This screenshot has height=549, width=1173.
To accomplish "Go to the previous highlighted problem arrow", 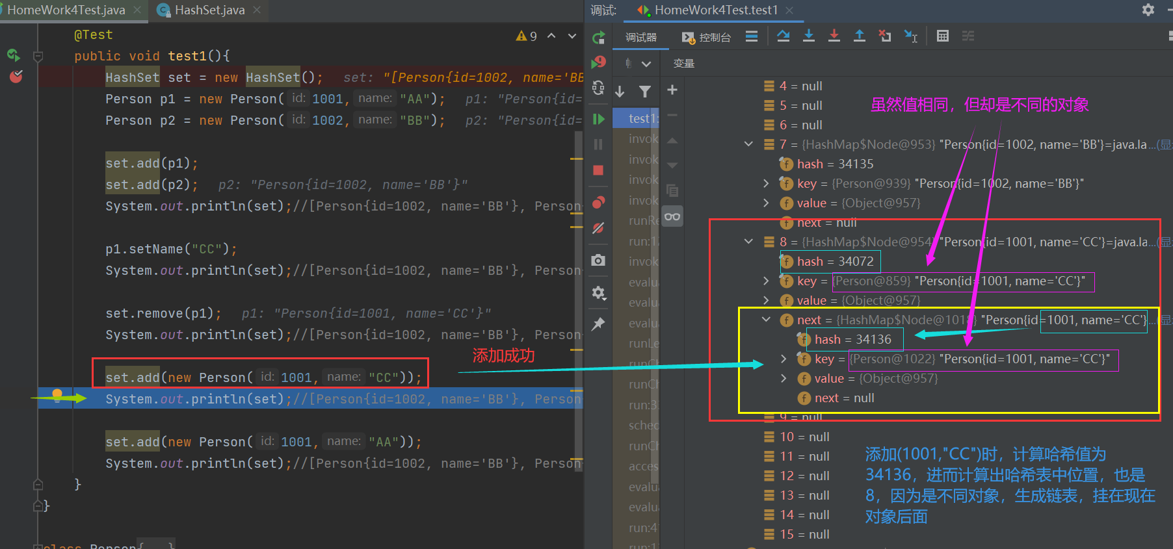I will (x=551, y=36).
